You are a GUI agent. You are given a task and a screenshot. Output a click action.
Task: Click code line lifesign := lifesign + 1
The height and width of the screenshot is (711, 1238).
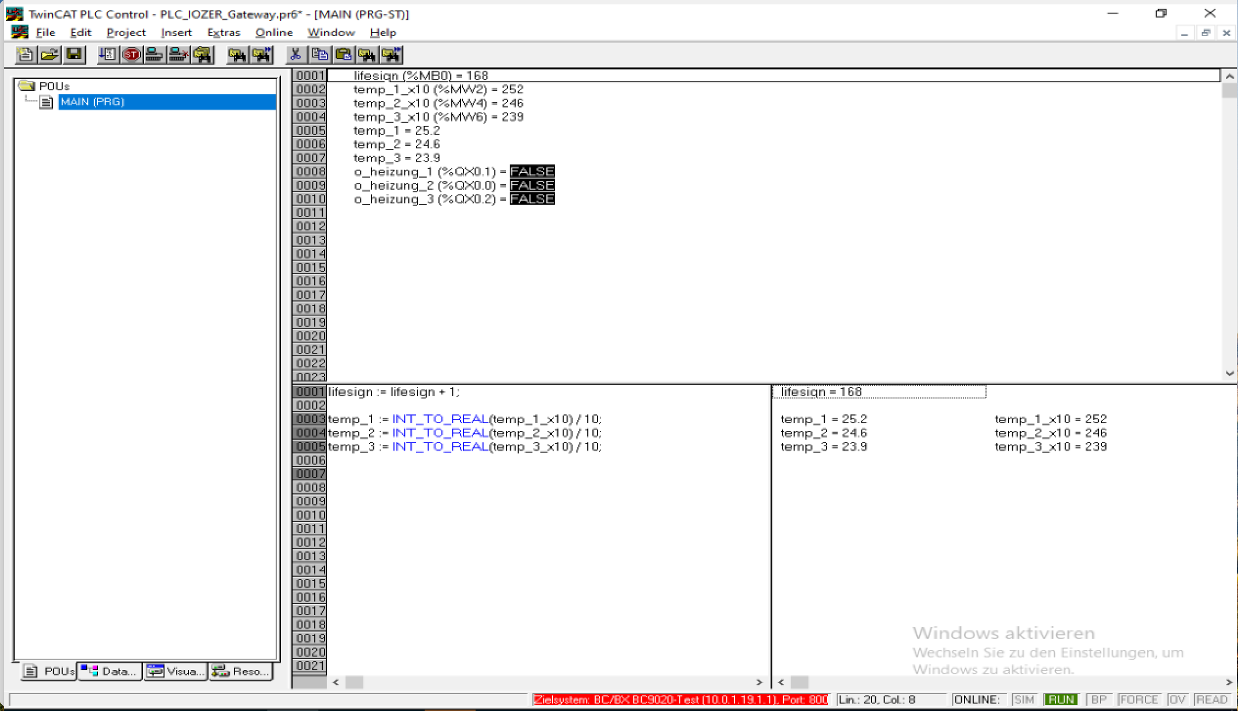(x=393, y=391)
